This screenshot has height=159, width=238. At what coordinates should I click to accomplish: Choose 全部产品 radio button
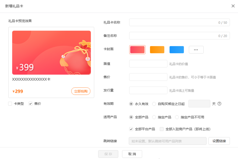131,117
